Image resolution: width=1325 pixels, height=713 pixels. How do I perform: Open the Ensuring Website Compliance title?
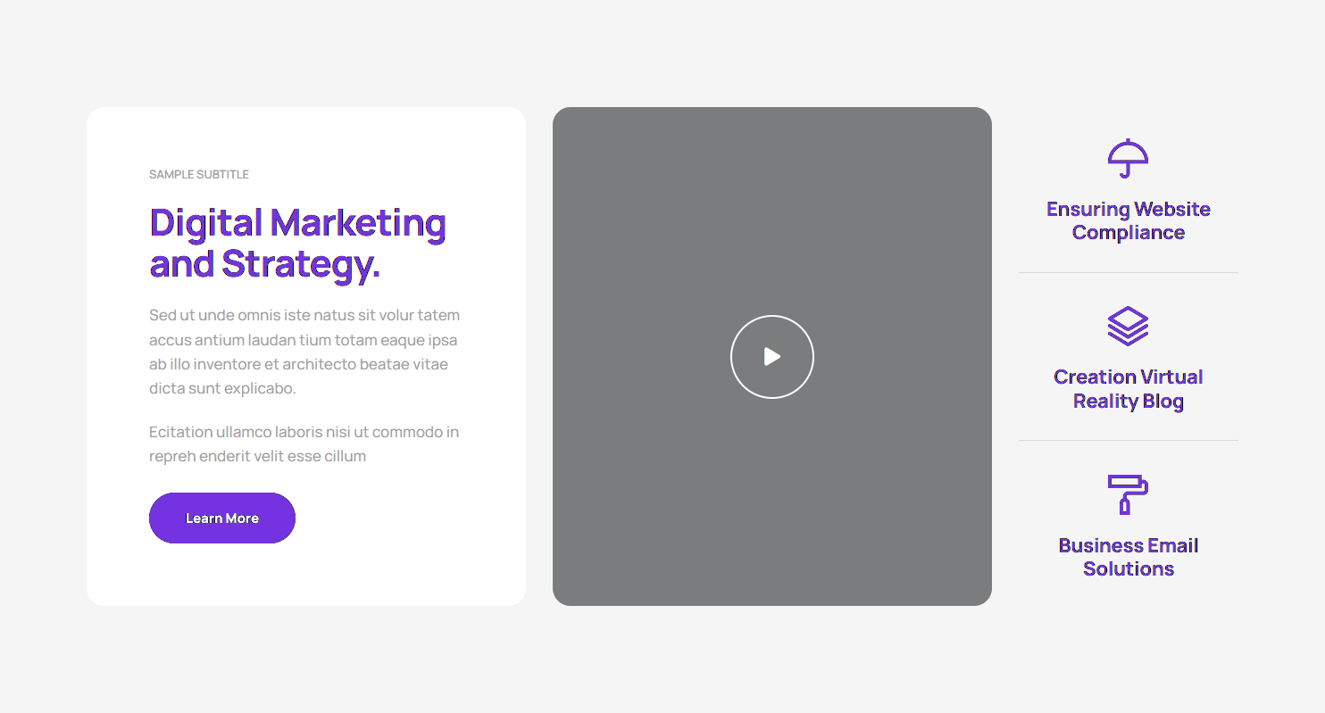point(1128,220)
